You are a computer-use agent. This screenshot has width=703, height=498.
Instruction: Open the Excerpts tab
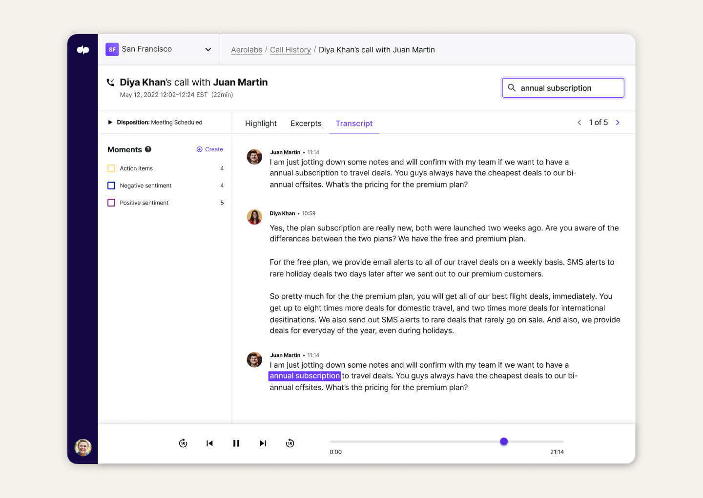pos(306,123)
